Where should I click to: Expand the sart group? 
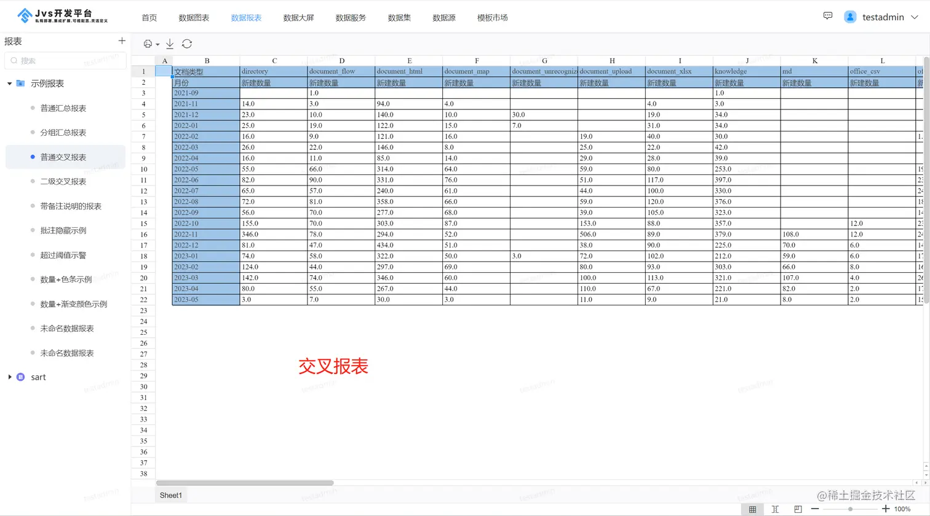click(x=9, y=377)
